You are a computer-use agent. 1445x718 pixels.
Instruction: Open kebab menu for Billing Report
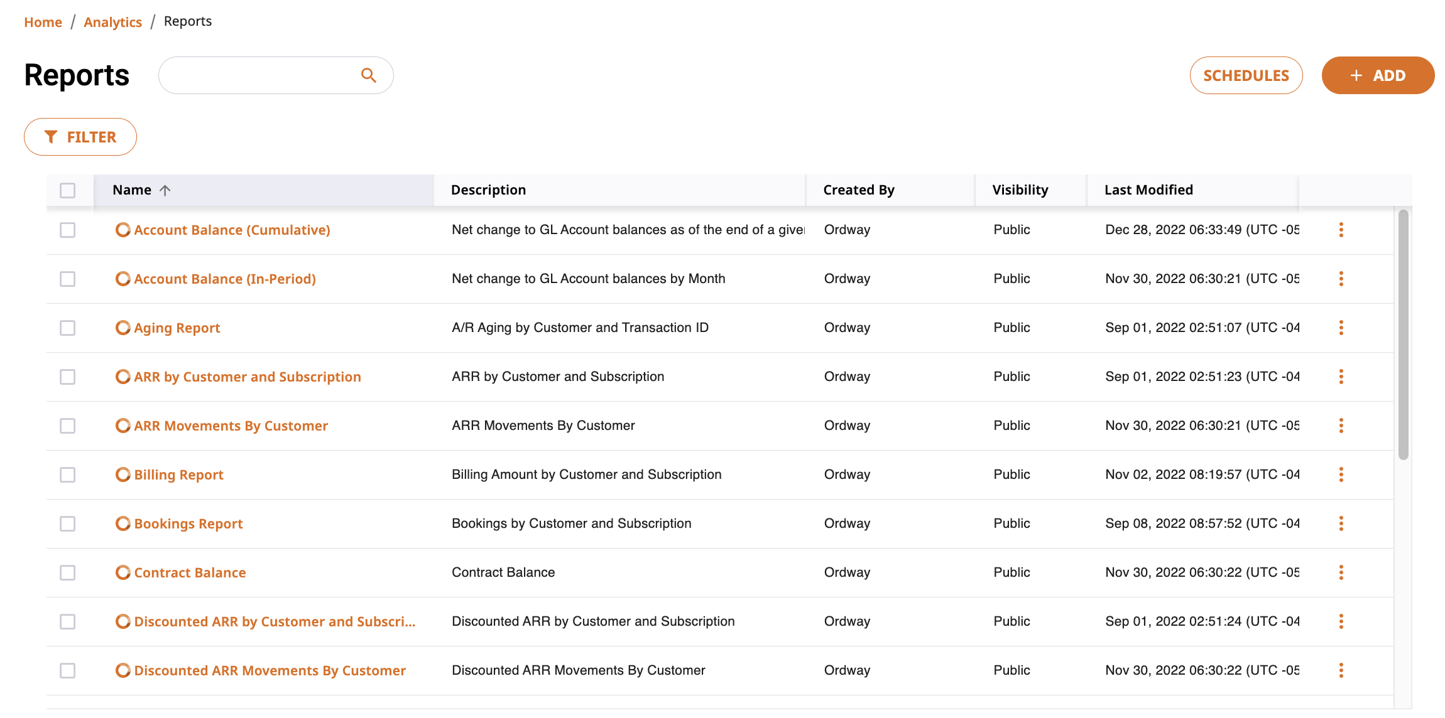tap(1341, 474)
